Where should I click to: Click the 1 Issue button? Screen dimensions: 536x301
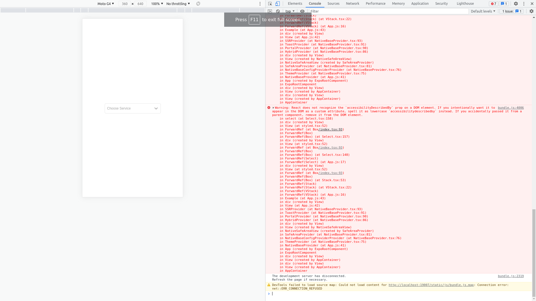point(511,11)
